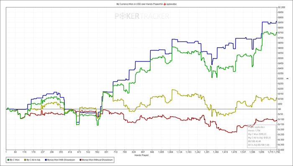Image resolution: width=293 pixels, height=166 pixels.
Task: Click the '296' x-axis tick label
Action: coord(52,152)
